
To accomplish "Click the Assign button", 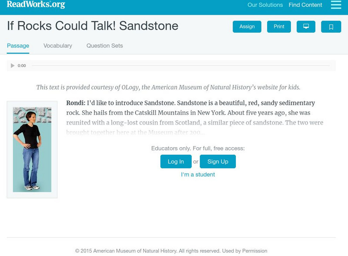I will (247, 27).
